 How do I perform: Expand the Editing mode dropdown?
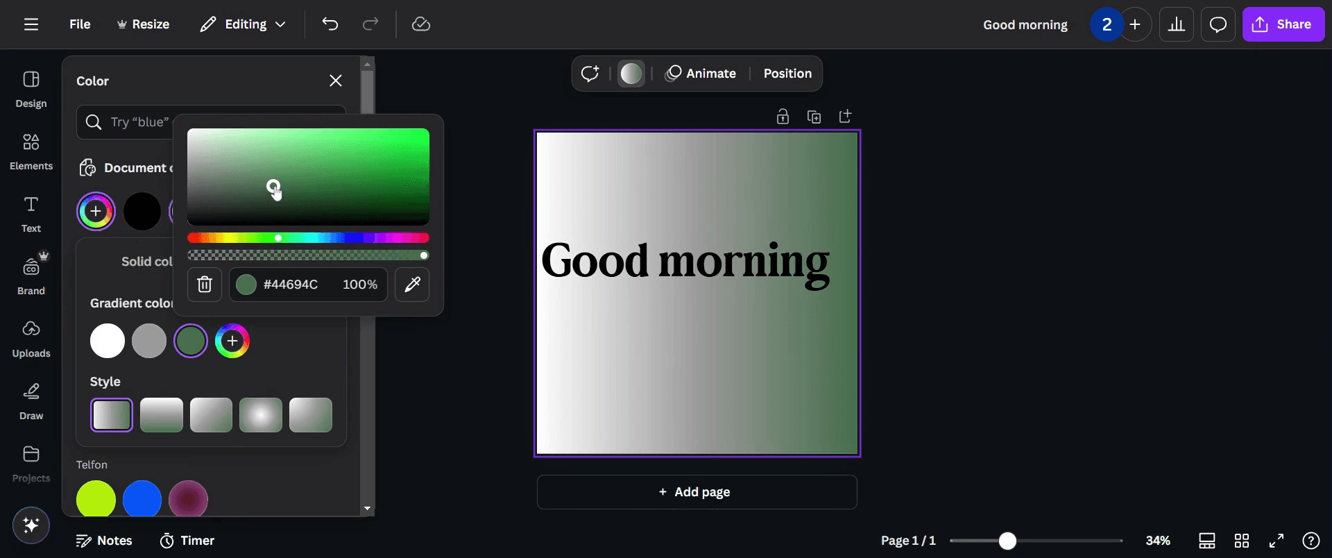(243, 24)
